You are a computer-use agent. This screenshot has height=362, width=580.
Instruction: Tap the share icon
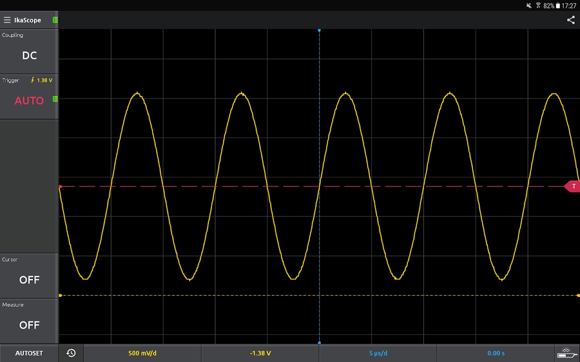point(571,20)
